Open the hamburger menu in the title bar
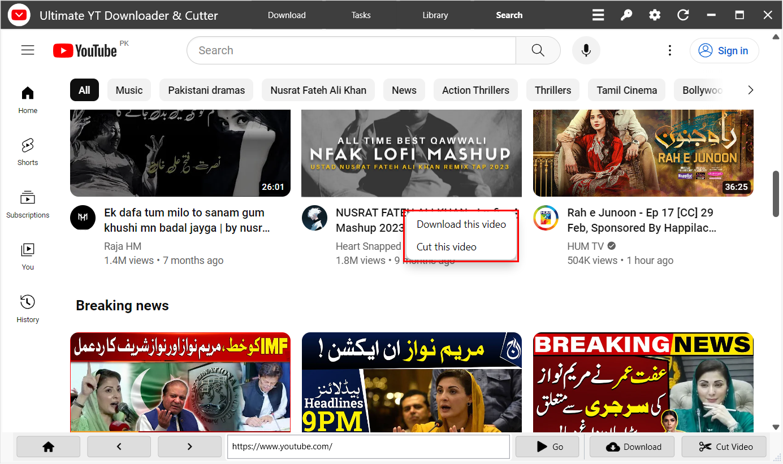Image resolution: width=783 pixels, height=464 pixels. tap(598, 15)
